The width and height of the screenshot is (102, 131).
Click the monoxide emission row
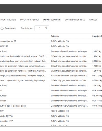pos(51,101)
